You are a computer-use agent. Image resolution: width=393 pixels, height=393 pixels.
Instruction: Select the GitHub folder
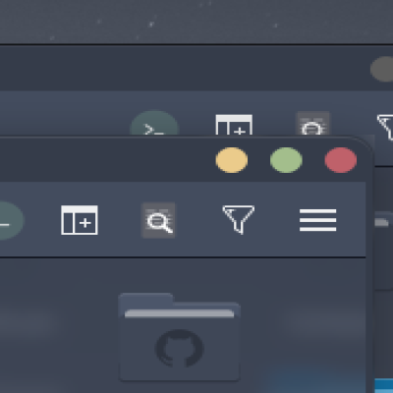tap(180, 337)
